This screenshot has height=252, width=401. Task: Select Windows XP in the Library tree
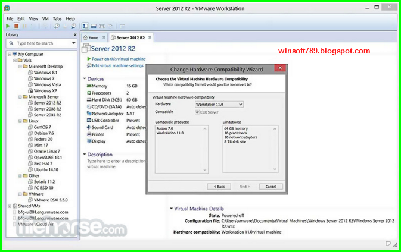tap(45, 90)
